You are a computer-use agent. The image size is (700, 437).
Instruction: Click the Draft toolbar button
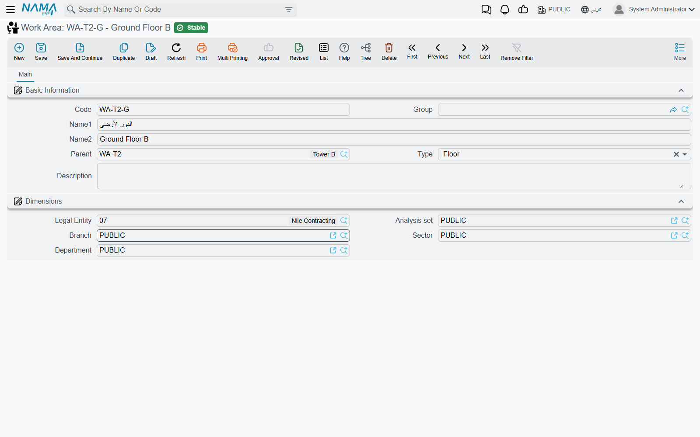(151, 52)
